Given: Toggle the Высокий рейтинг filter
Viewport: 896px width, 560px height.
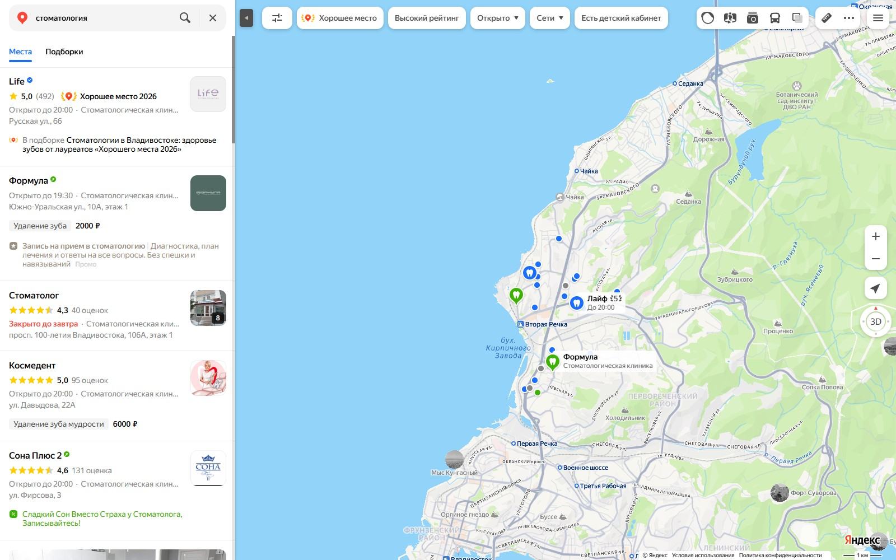Looking at the screenshot, I should [x=427, y=18].
